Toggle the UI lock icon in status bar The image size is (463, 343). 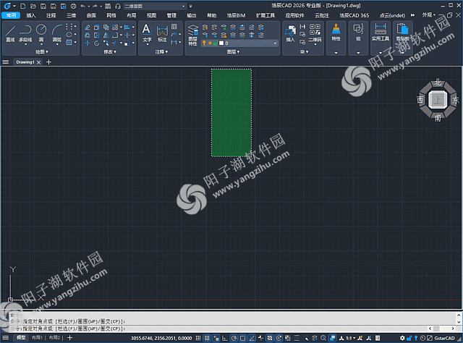pyautogui.click(x=409, y=338)
